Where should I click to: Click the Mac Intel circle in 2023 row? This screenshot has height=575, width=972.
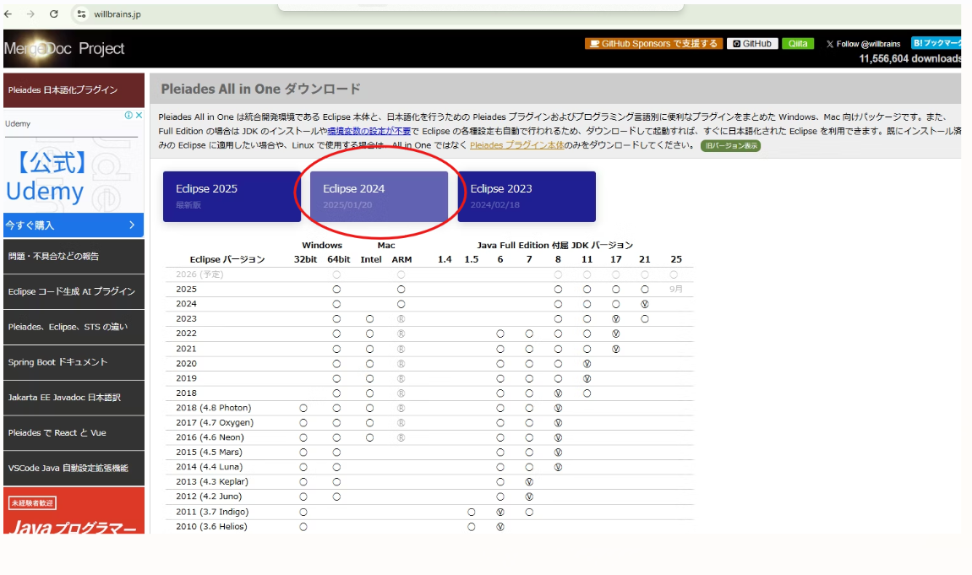point(369,319)
